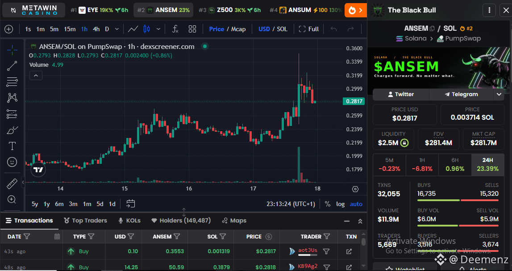Select the brush drawing tool

pos(12,130)
